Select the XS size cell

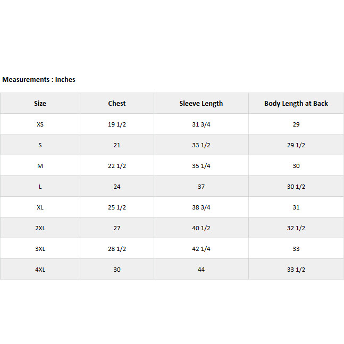[40, 124]
